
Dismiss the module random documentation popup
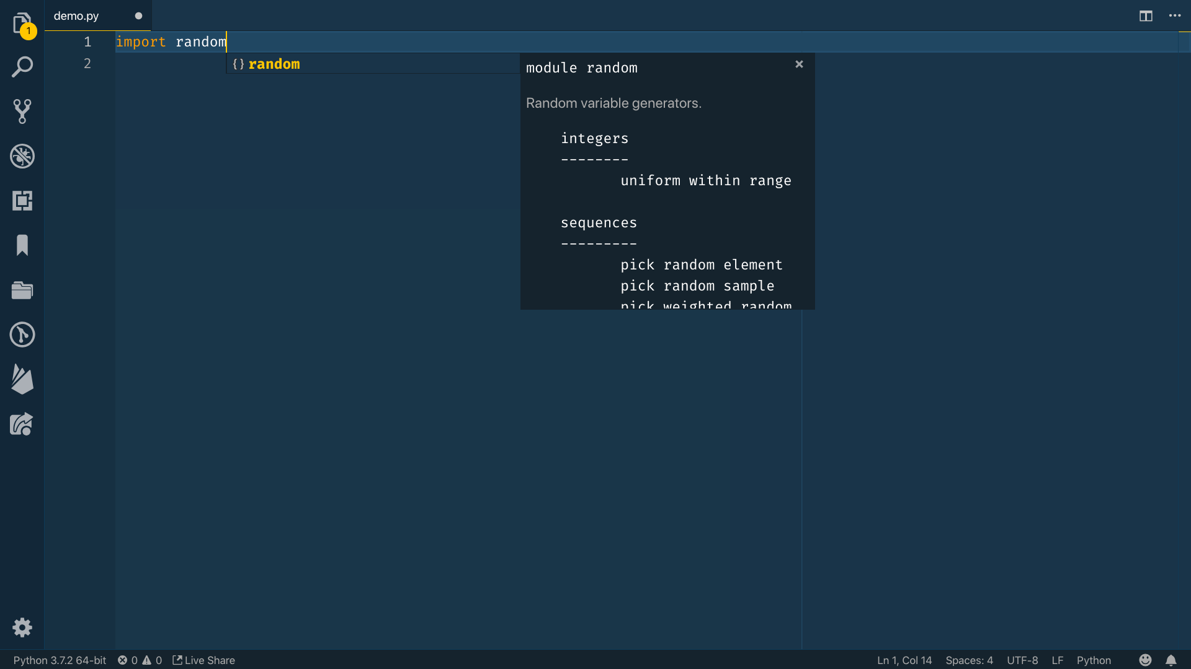(x=799, y=64)
